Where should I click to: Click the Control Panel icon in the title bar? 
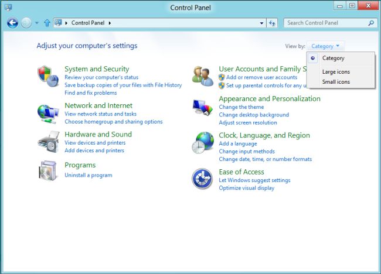pyautogui.click(x=8, y=8)
